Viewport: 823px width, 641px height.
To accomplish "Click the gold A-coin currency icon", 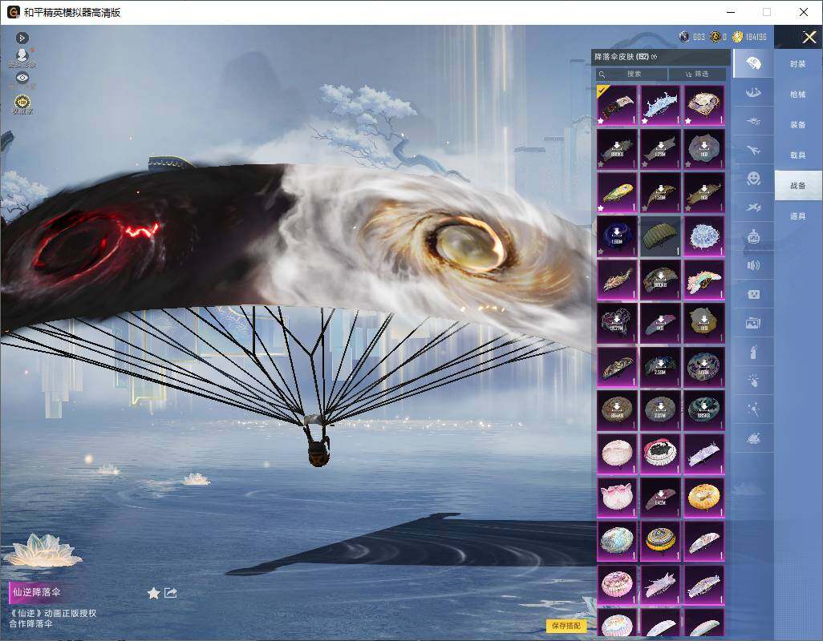I will tap(715, 37).
